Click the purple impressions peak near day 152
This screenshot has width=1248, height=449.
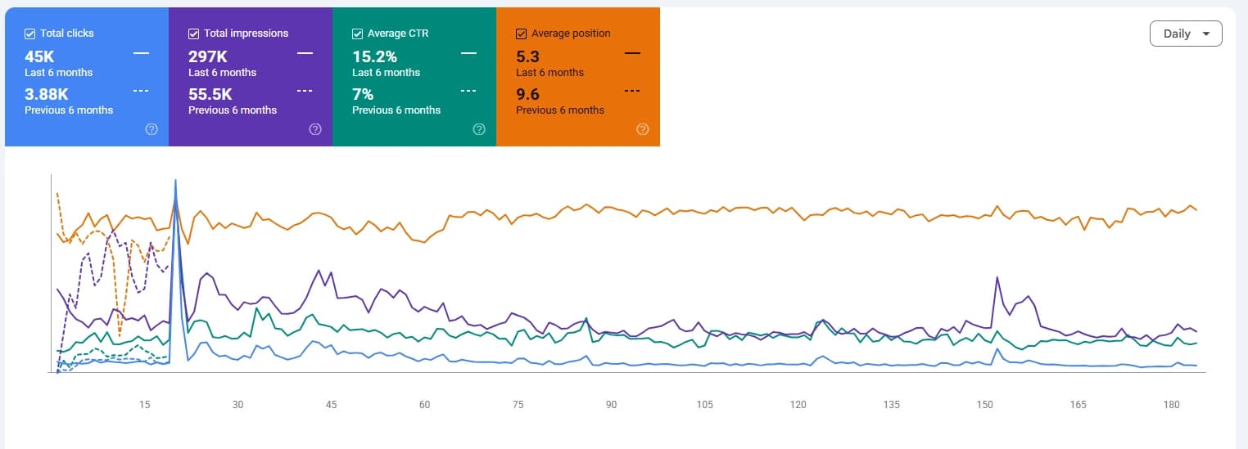[x=997, y=278]
